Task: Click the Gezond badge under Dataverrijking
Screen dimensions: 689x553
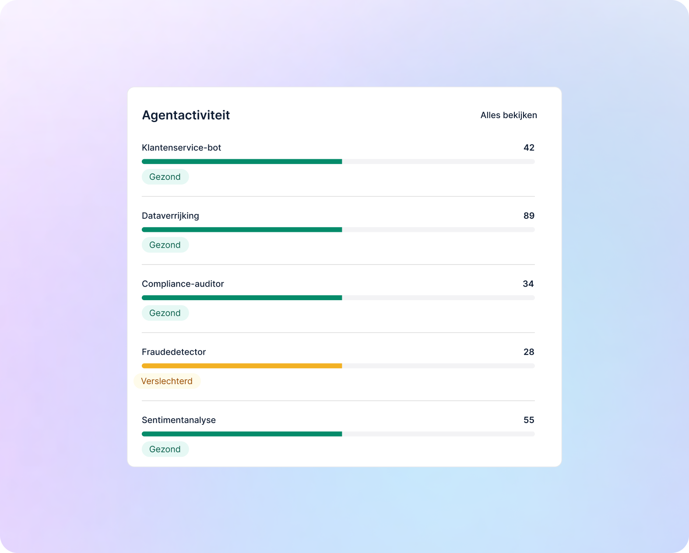Action: point(165,245)
